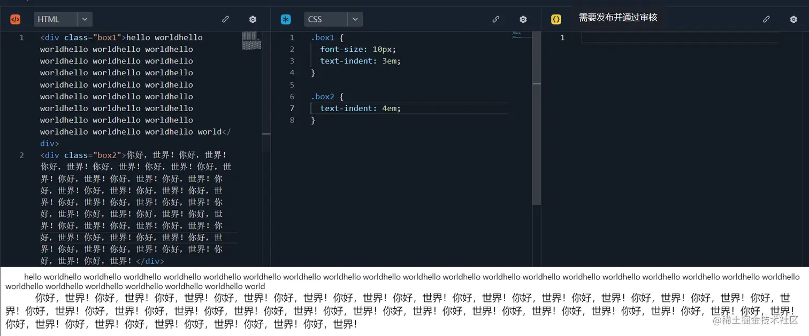Screen dimensions: 809x336
Task: Click the blue CSS asterisk logo icon
Action: coord(286,19)
